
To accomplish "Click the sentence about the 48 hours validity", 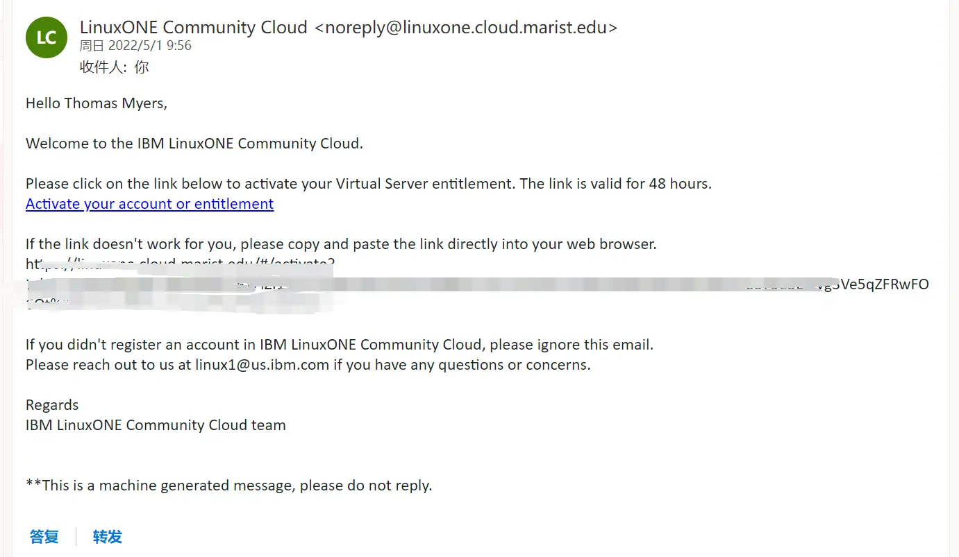I will pos(369,184).
